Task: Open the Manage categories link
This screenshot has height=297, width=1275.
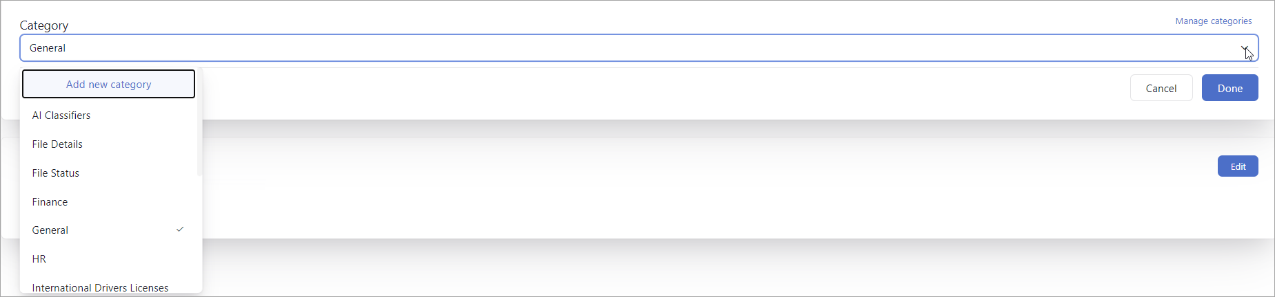Action: (x=1213, y=21)
